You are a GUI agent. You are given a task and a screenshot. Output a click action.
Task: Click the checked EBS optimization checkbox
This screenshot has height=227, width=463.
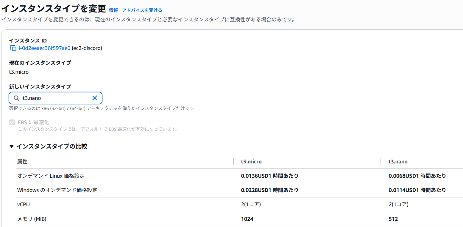pos(12,122)
